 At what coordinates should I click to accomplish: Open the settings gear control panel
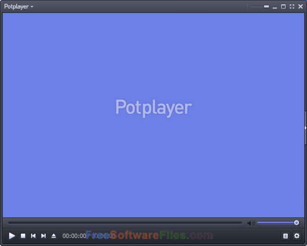click(297, 236)
